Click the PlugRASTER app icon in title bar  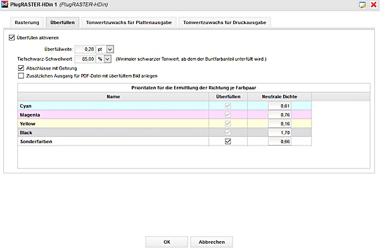click(x=4, y=4)
